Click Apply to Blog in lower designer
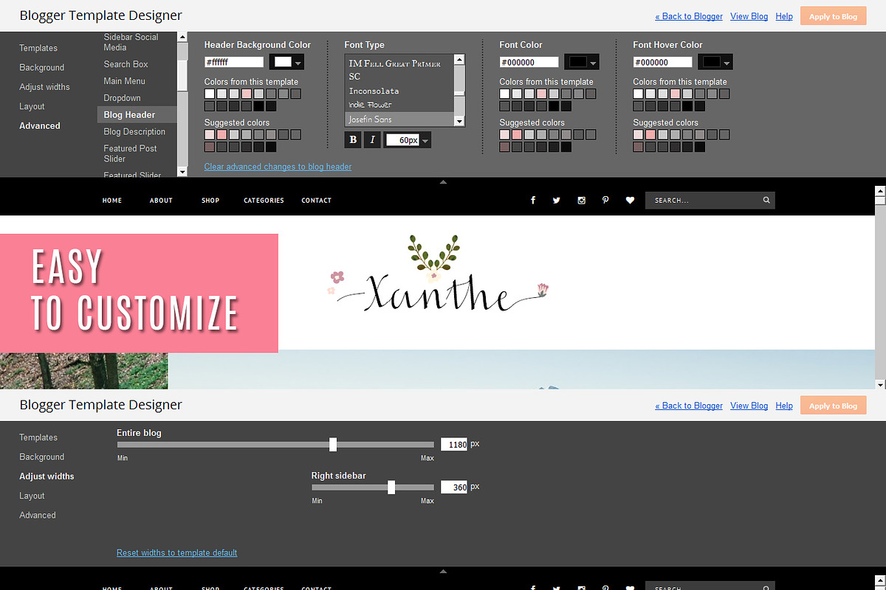Image resolution: width=886 pixels, height=590 pixels. (833, 406)
